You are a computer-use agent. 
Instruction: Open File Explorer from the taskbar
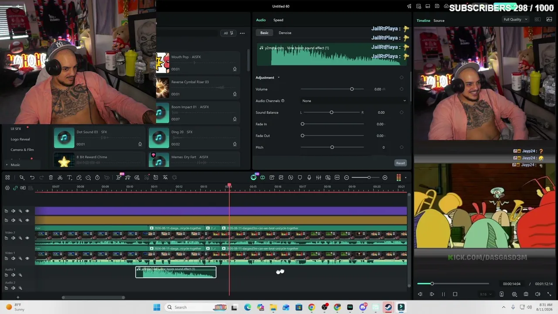[x=273, y=307]
